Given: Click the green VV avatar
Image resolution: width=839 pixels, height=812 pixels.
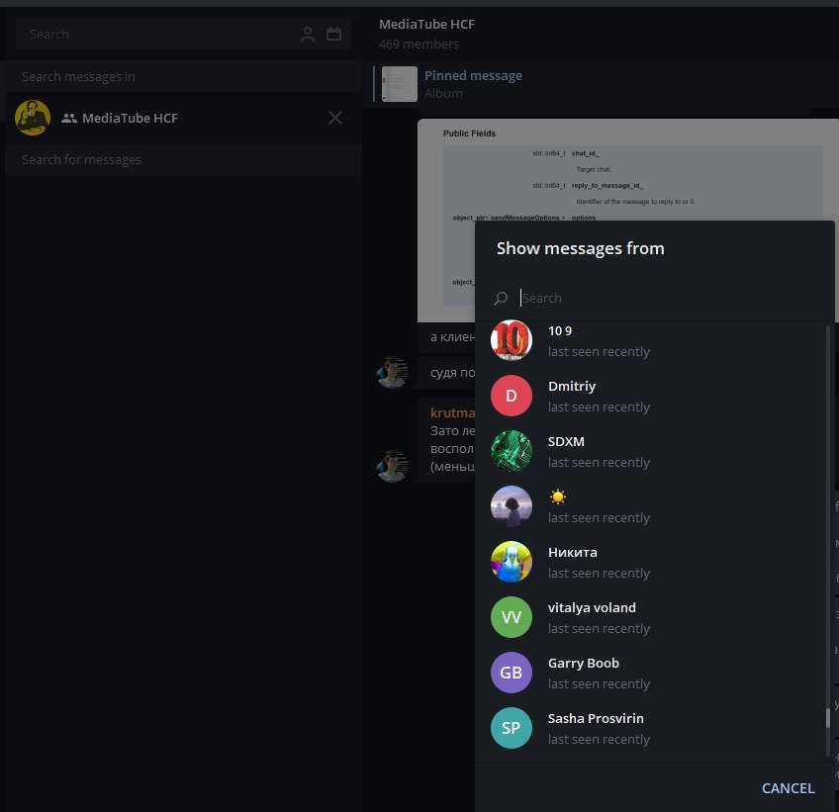Looking at the screenshot, I should point(511,617).
